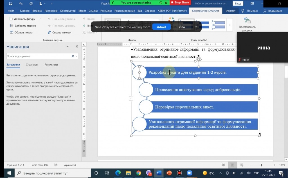Select shape Проведення анкетування серед добровольців
Image resolution: width=288 pixels, height=178 pixels.
click(198, 90)
